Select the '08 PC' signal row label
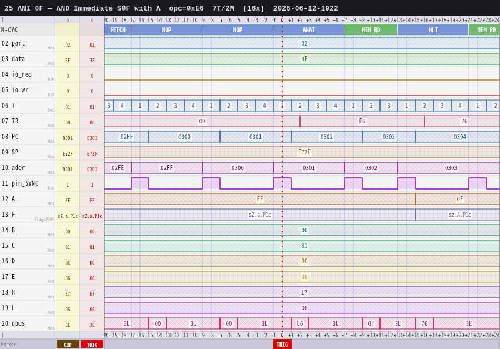Image resolution: width=500 pixels, height=349 pixels. (10, 137)
